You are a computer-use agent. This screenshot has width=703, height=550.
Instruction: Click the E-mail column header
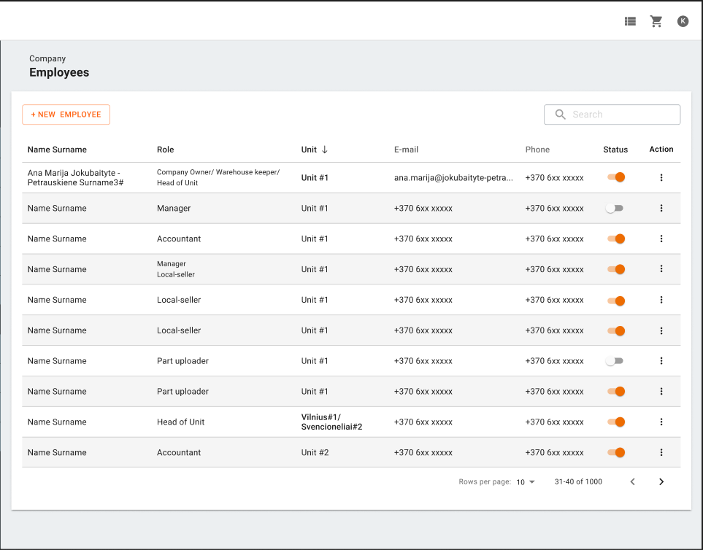click(x=406, y=150)
